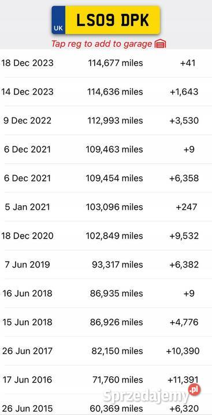This screenshot has width=212, height=415.
Task: Click the 86,935 miles reading
Action: pyautogui.click(x=117, y=293)
